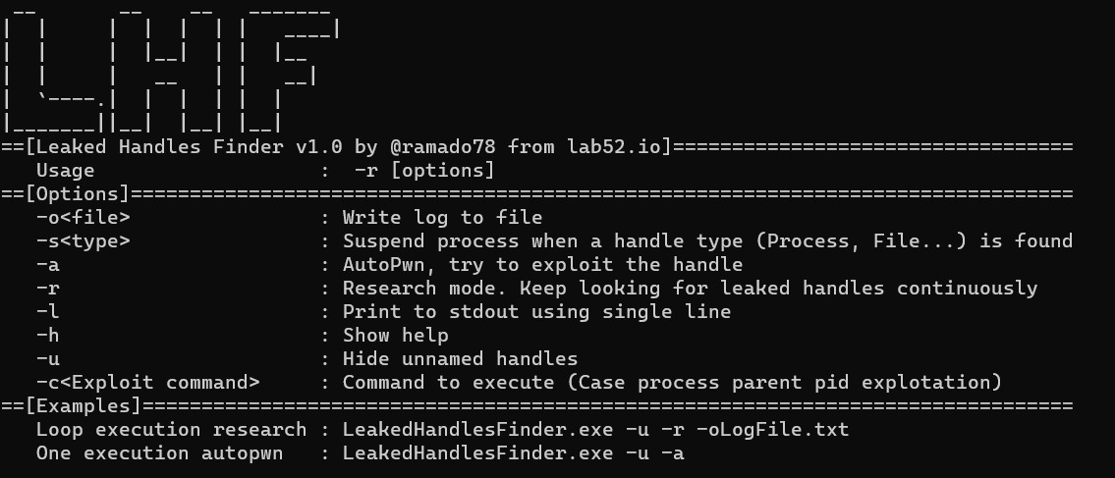Image resolution: width=1115 pixels, height=478 pixels.
Task: Click the AutoPwn exploit handle description
Action: 542,265
